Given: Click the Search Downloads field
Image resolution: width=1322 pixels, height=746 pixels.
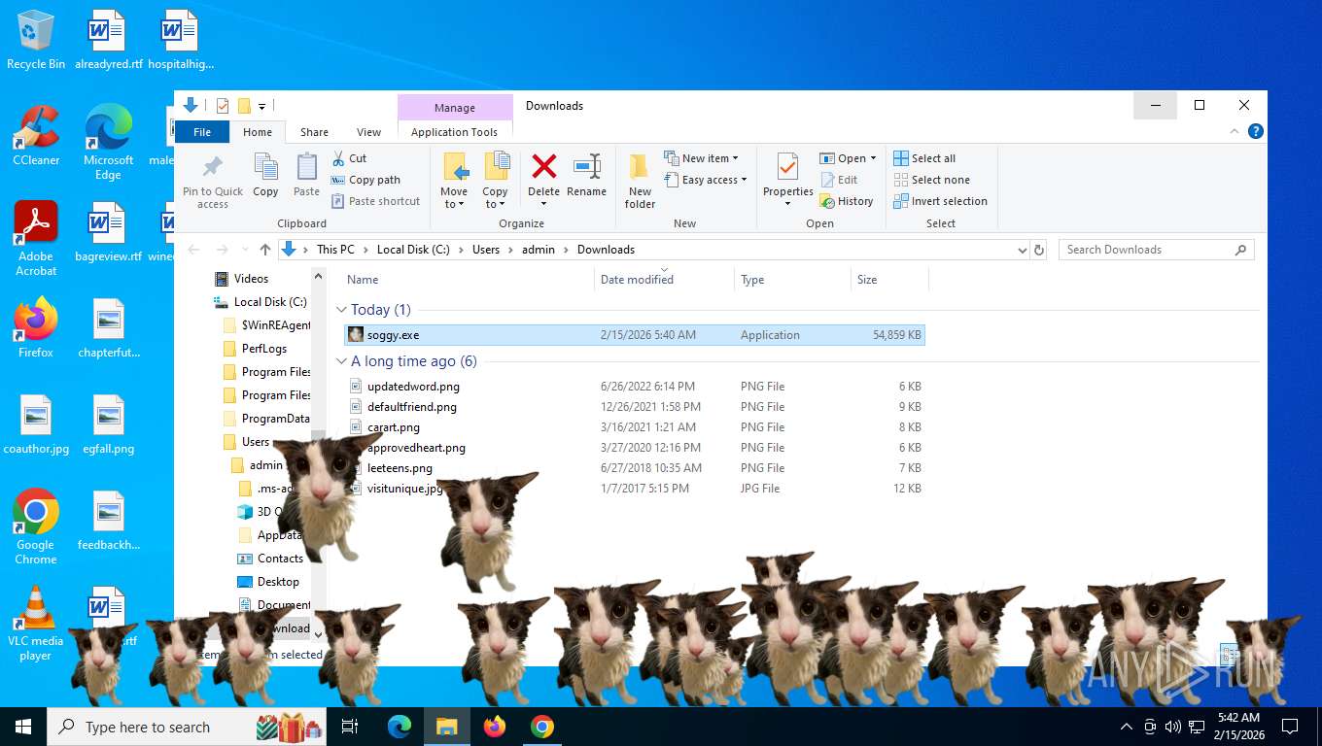Looking at the screenshot, I should coord(1156,250).
